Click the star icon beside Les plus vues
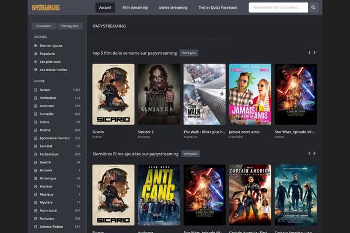 pos(36,62)
